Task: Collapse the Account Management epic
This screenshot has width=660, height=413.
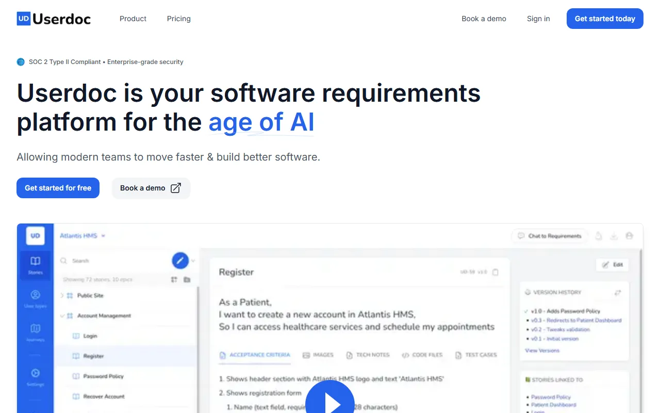Action: 62,315
